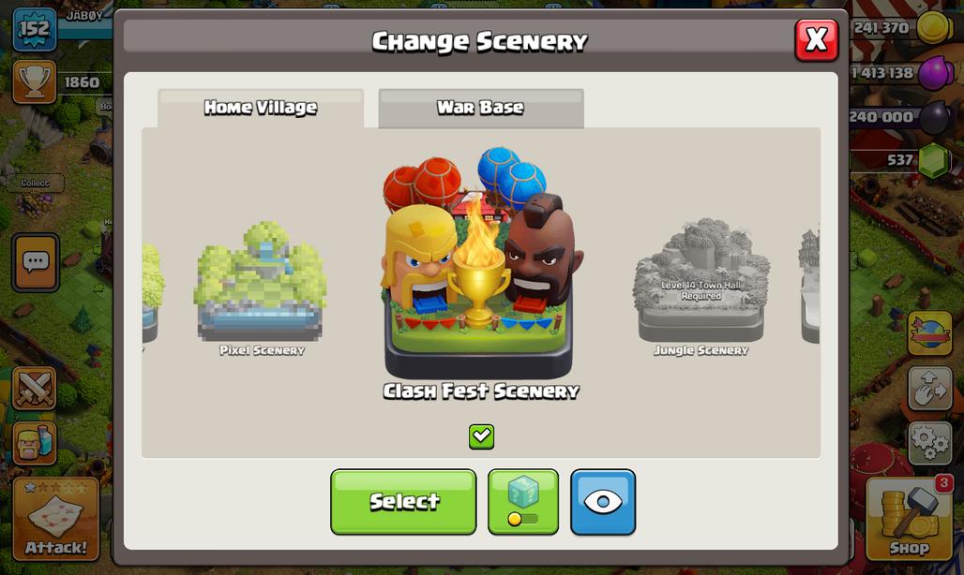The height and width of the screenshot is (575, 964).
Task: Click the green Select button
Action: [403, 502]
